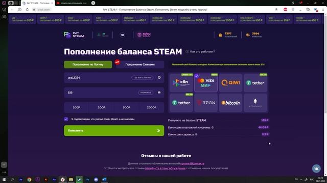The image size is (327, 183).
Task: Click the 3866 клиентов counter
Action: [253, 35]
